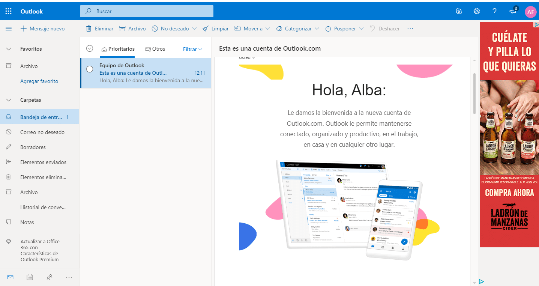Open the announcements megaphone icon

[513, 11]
